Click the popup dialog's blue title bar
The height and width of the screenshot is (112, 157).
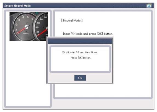coord(80,41)
